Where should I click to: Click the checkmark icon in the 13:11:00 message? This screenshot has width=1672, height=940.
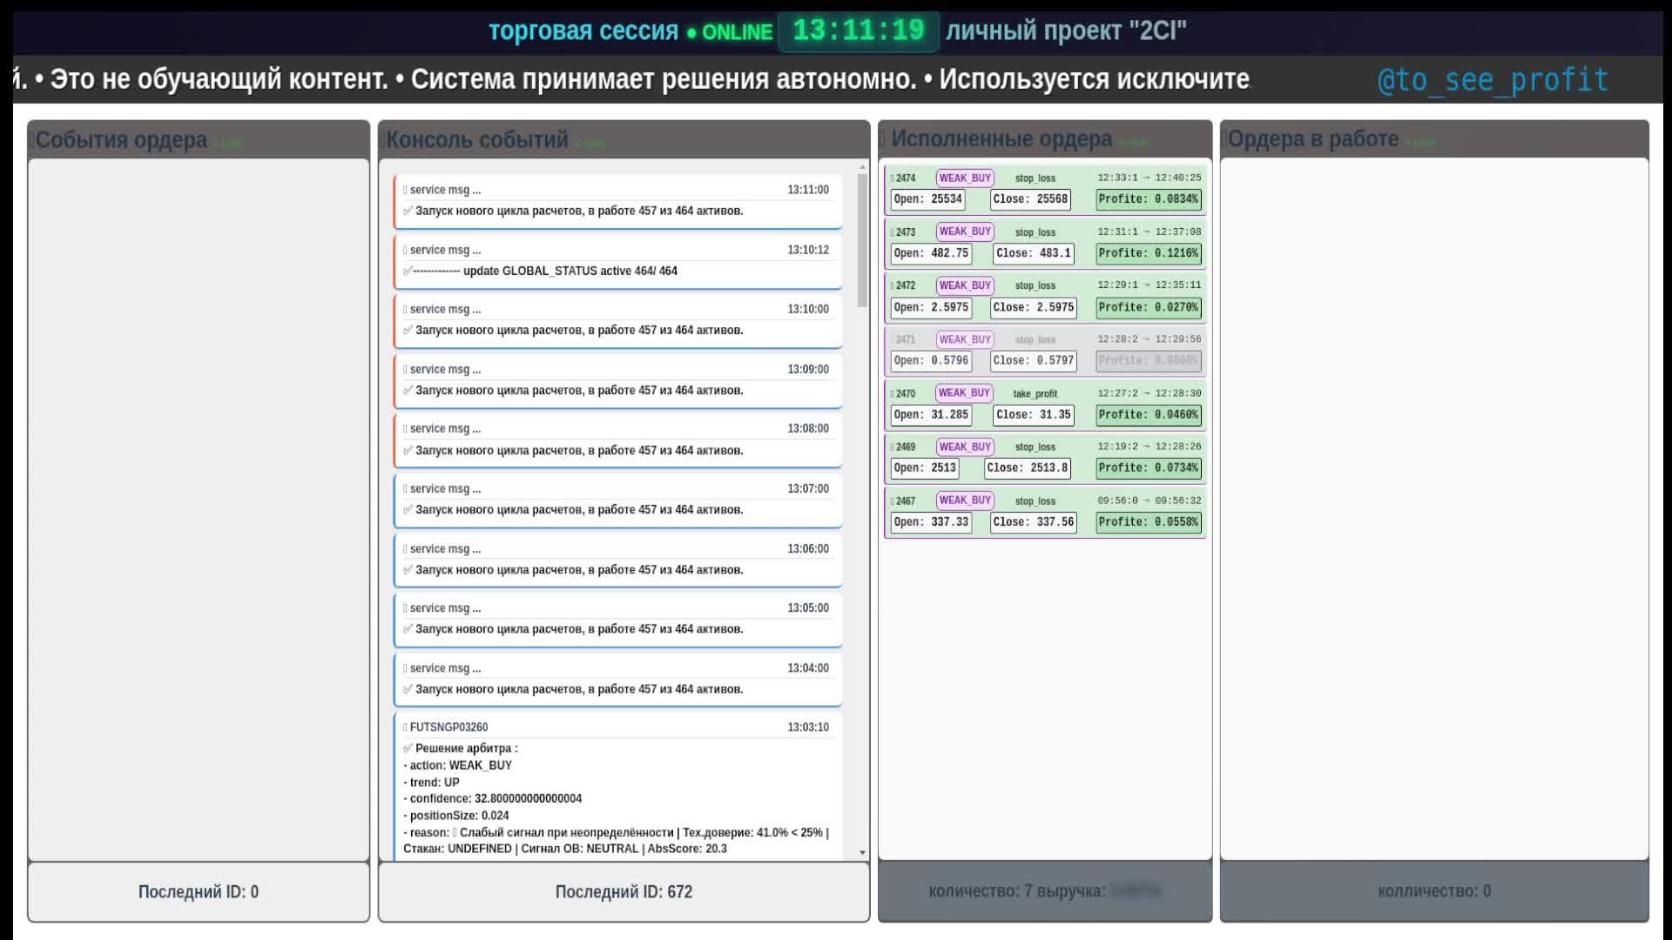coord(408,211)
